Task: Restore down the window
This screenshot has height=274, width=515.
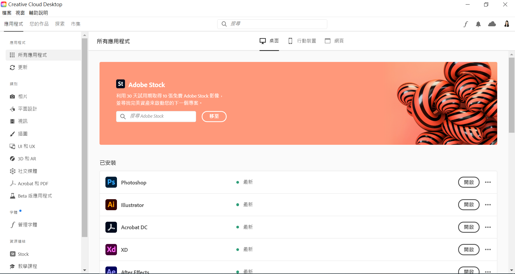Action: [486, 5]
